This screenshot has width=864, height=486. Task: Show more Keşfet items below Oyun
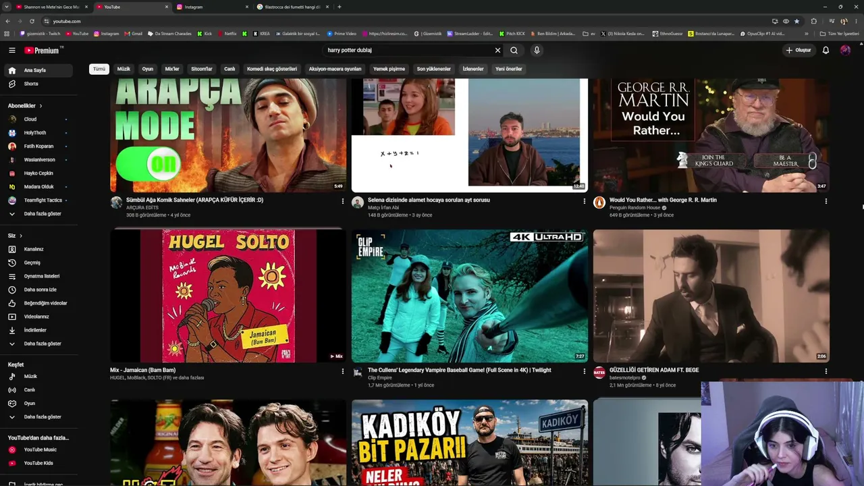point(39,416)
